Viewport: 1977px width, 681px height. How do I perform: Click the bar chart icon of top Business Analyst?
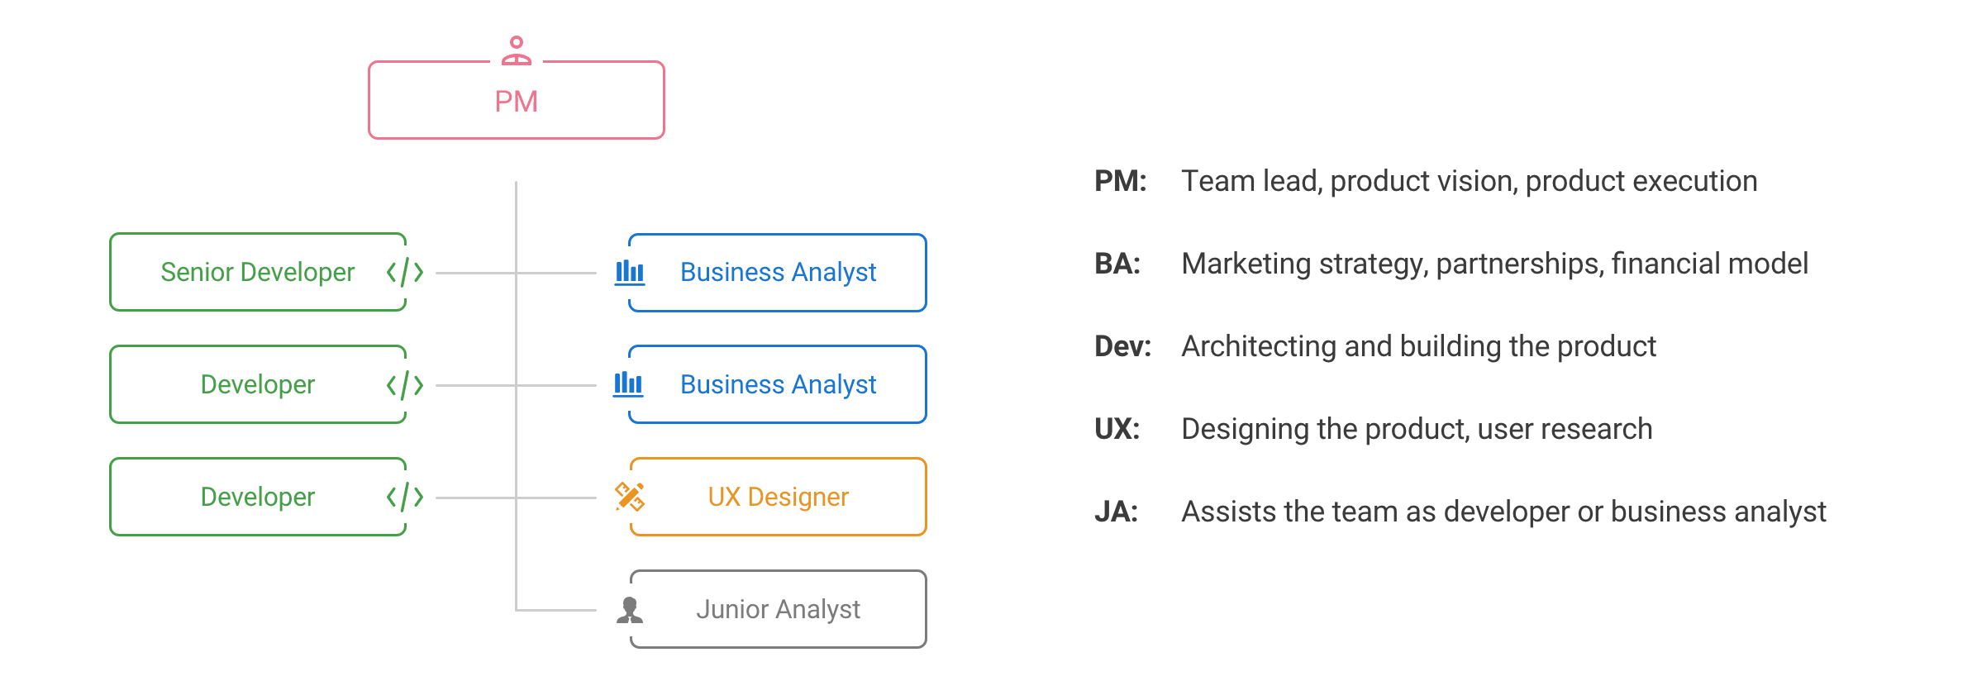tap(630, 272)
